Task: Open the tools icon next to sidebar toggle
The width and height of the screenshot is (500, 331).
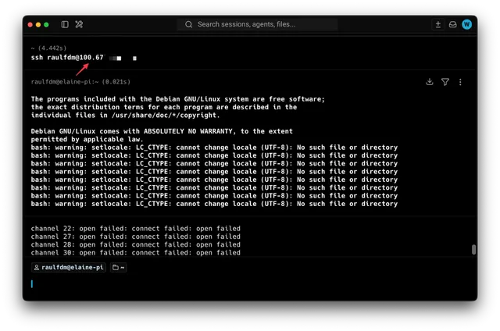Action: [79, 24]
